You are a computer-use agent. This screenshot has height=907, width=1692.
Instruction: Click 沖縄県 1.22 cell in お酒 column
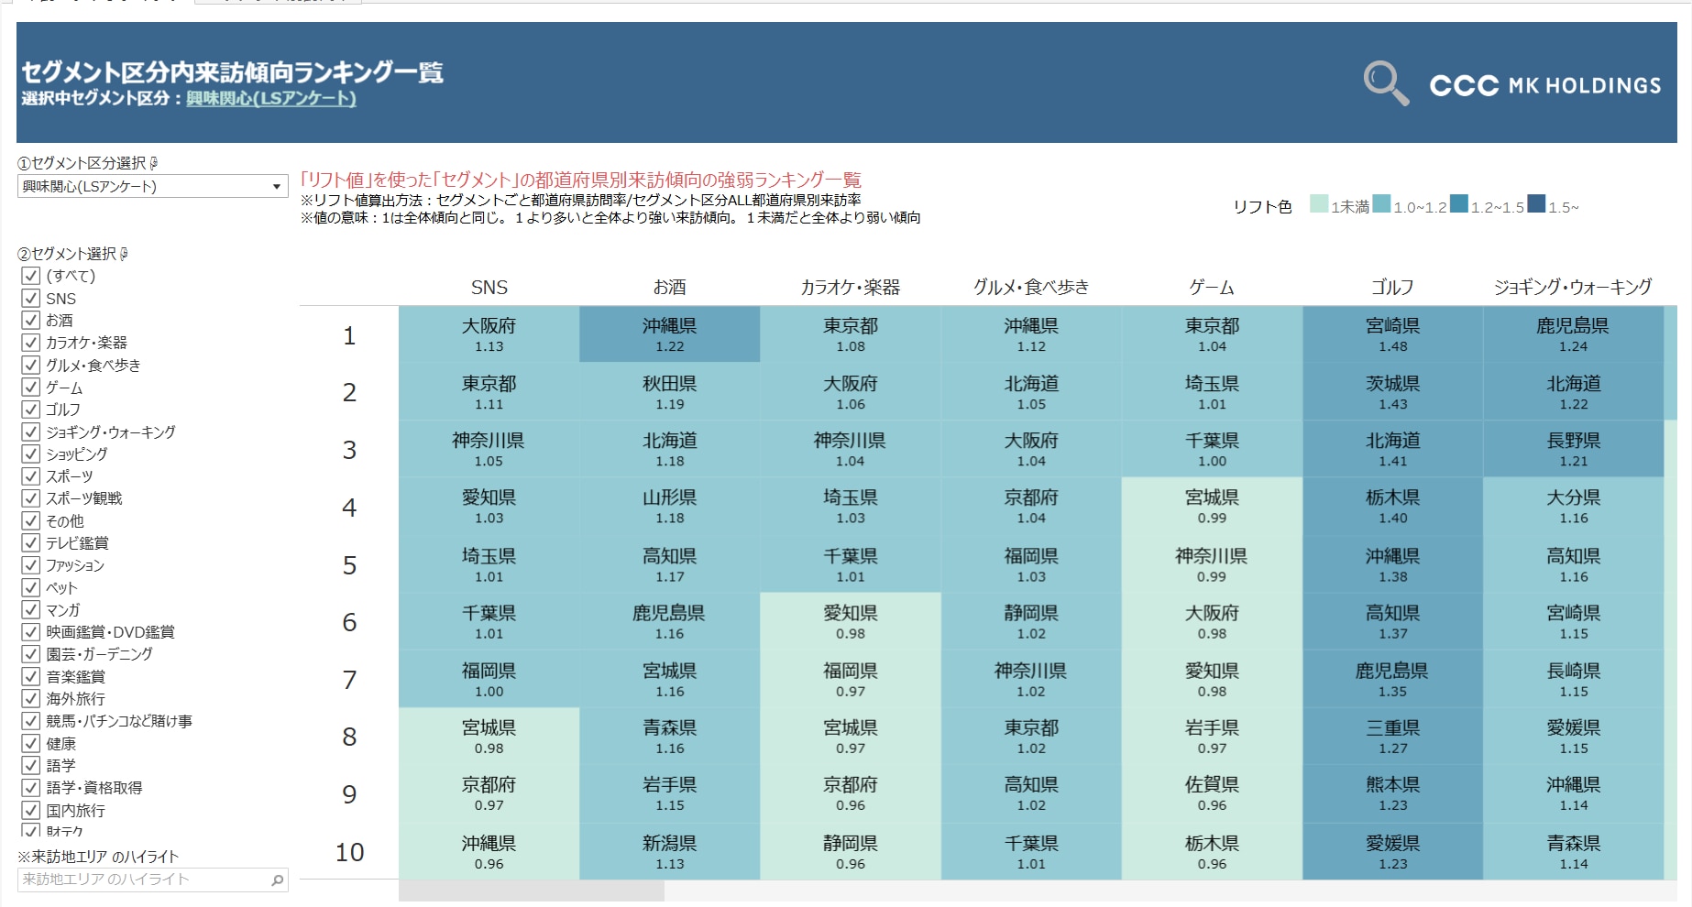coord(670,334)
